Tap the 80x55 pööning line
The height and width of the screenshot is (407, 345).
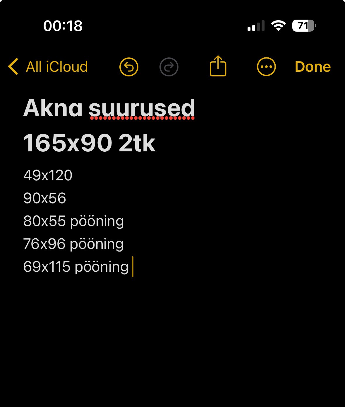[x=73, y=221]
